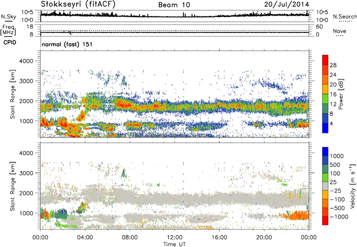357x247 pixels.
Task: Click the "04:00" time axis label
Action: [x=85, y=238]
